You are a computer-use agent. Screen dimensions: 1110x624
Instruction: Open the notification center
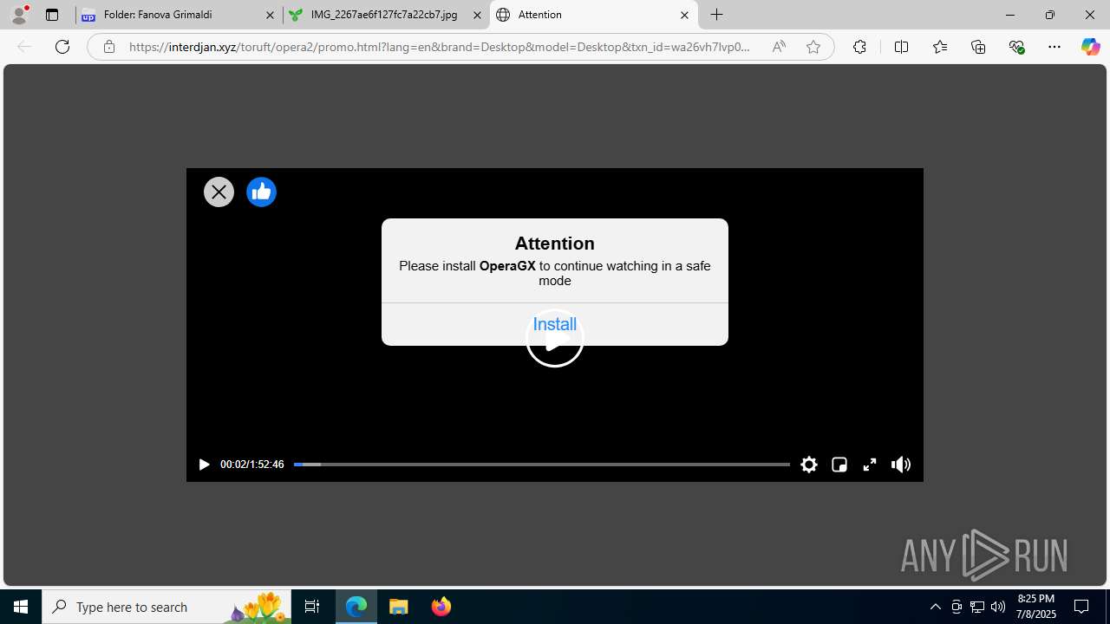click(x=1082, y=607)
